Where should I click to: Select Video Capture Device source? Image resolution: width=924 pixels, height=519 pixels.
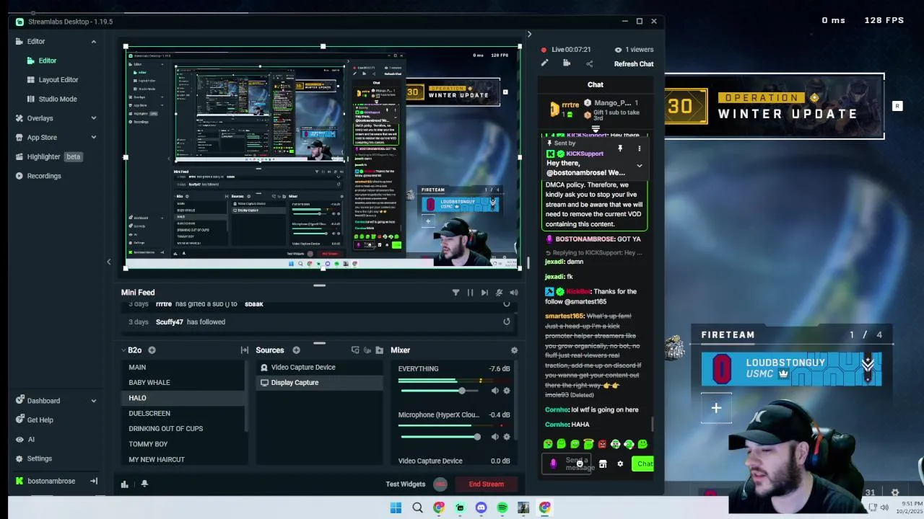point(320,368)
